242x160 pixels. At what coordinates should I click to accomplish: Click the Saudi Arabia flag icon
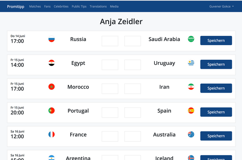coord(191,39)
